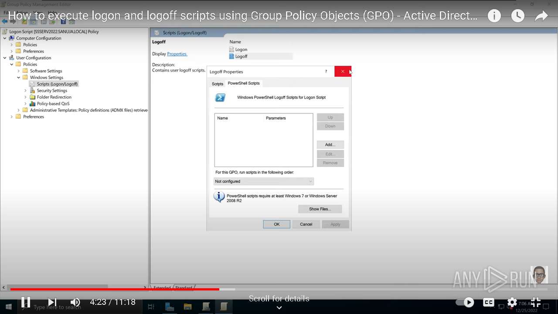Expand the Administrative Templates node
The image size is (558, 314).
point(19,110)
